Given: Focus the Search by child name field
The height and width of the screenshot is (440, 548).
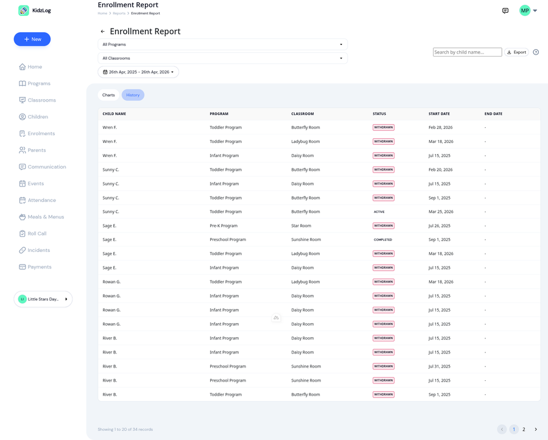Looking at the screenshot, I should [467, 52].
